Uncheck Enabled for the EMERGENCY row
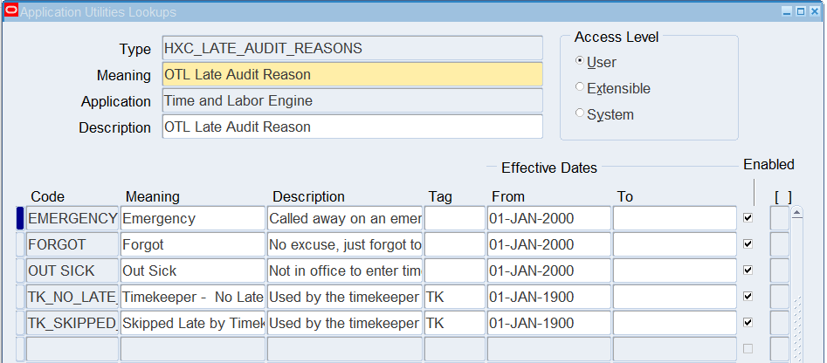Image resolution: width=827 pixels, height=363 pixels. (x=748, y=218)
